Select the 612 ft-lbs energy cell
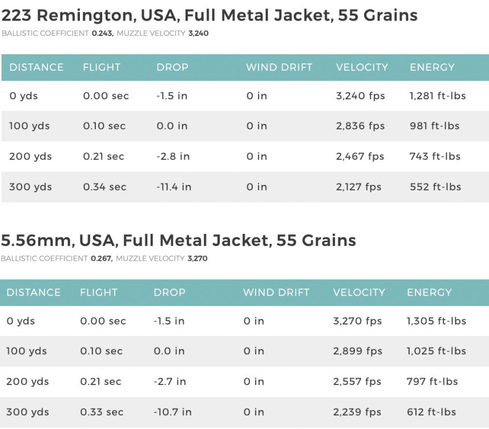This screenshot has width=489, height=429. (x=433, y=412)
